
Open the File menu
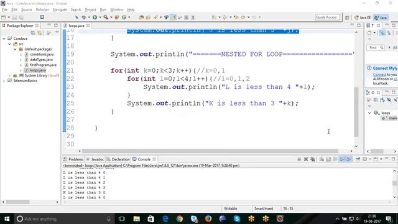[x=4, y=10]
